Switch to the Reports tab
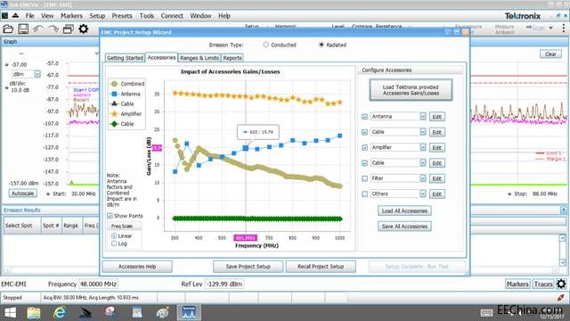The image size is (570, 321). (x=232, y=58)
